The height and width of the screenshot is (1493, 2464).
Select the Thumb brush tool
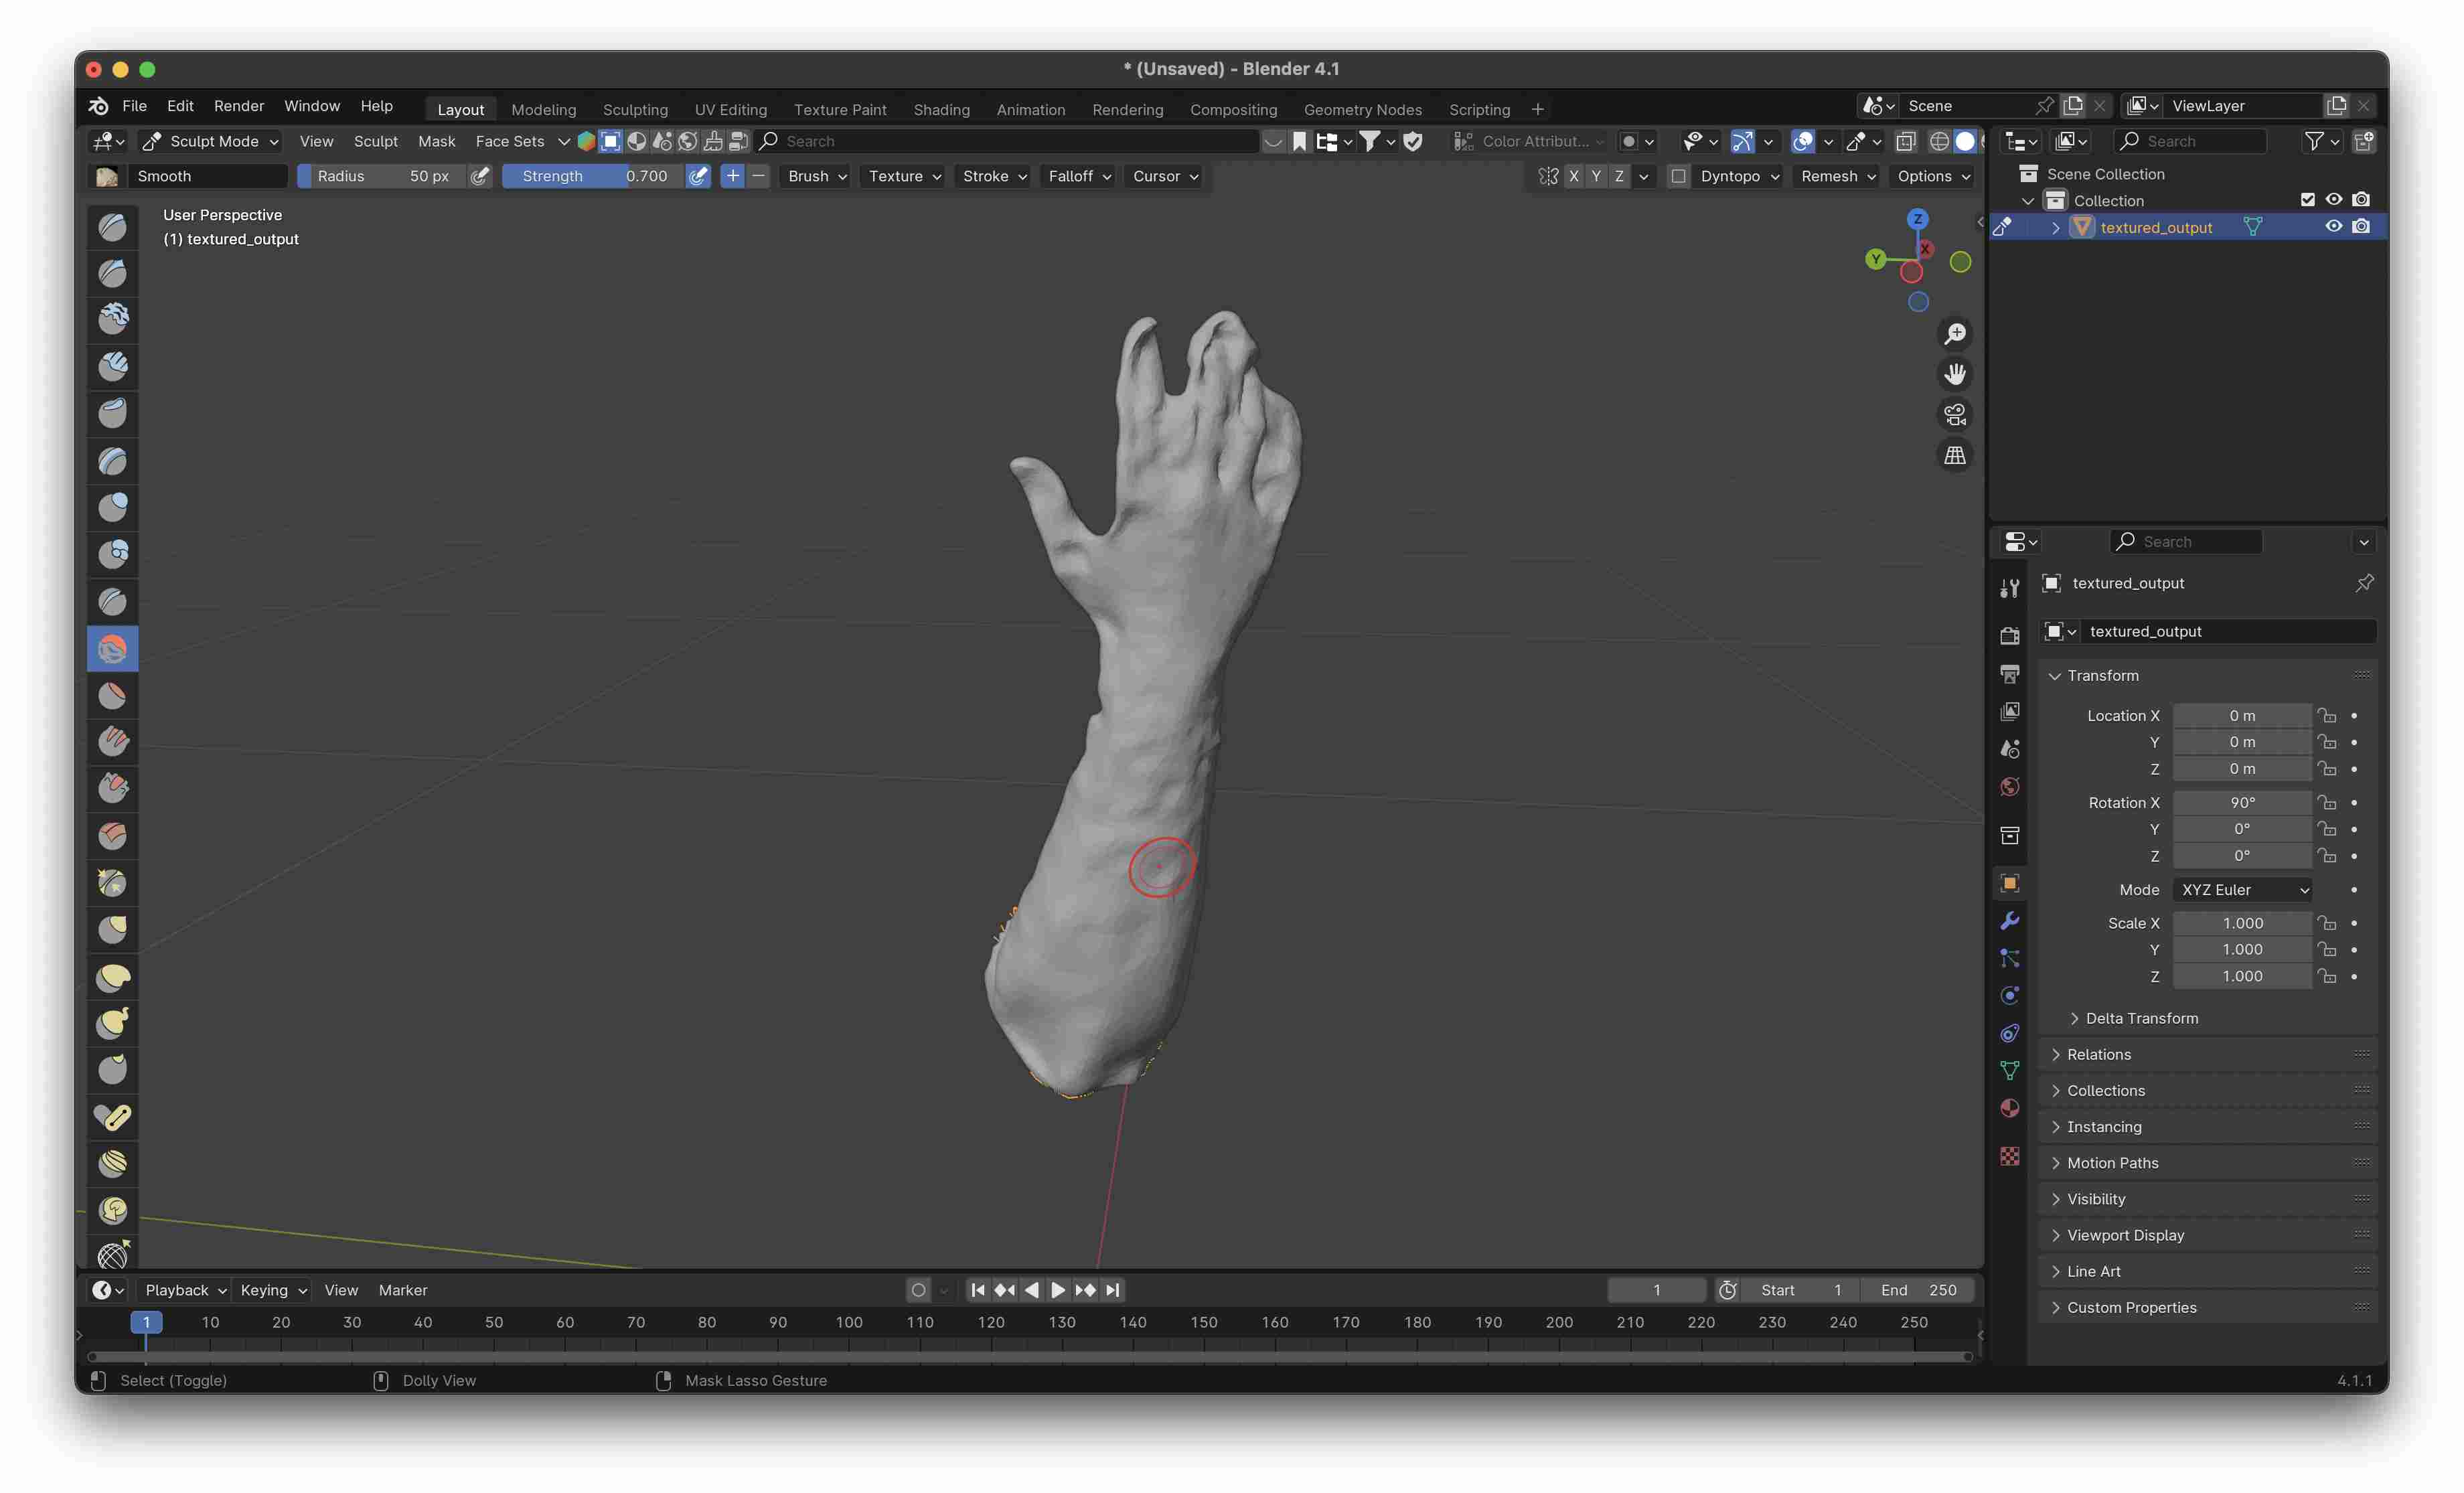click(x=112, y=1070)
